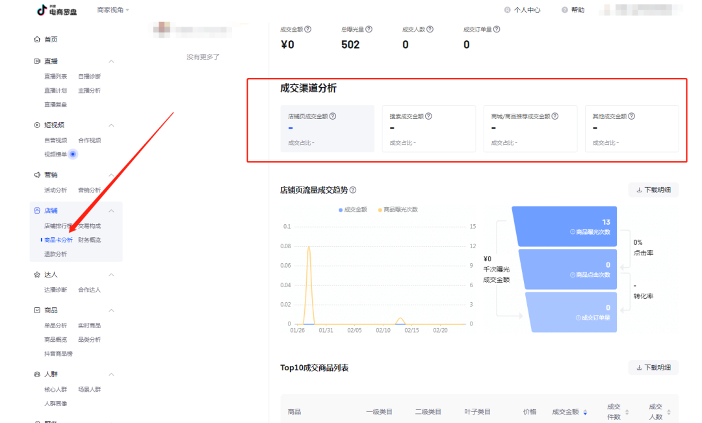Click the 帮助 link
Screen dimensions: 702x423
(x=573, y=10)
